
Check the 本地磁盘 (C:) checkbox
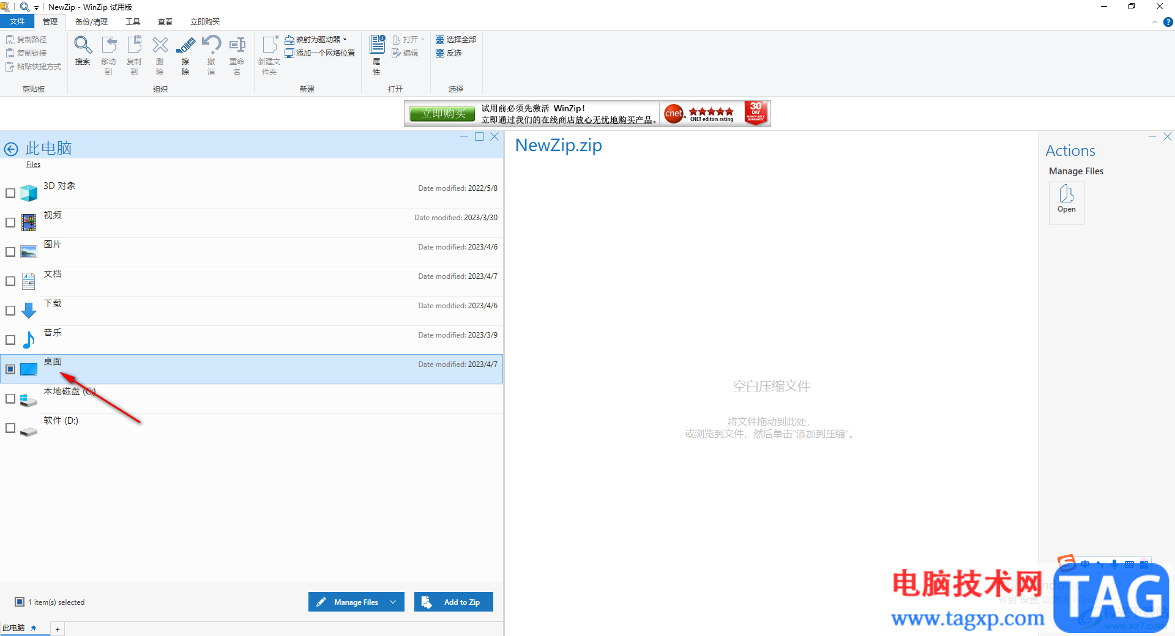point(10,399)
